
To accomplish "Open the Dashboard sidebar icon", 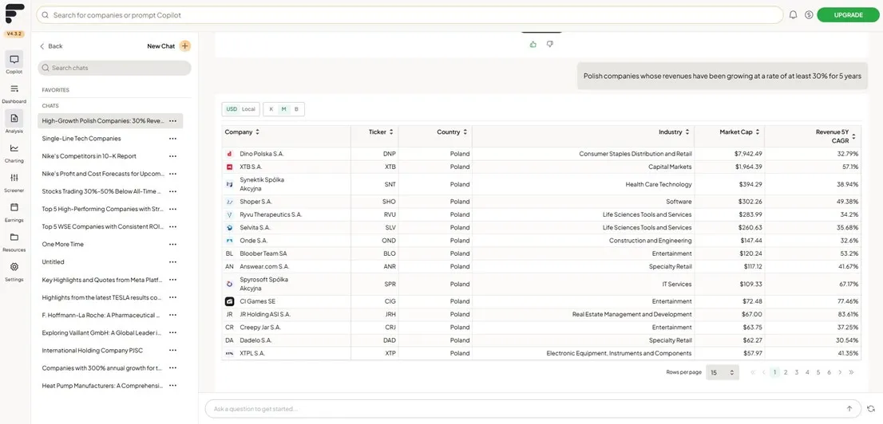I will pos(14,88).
